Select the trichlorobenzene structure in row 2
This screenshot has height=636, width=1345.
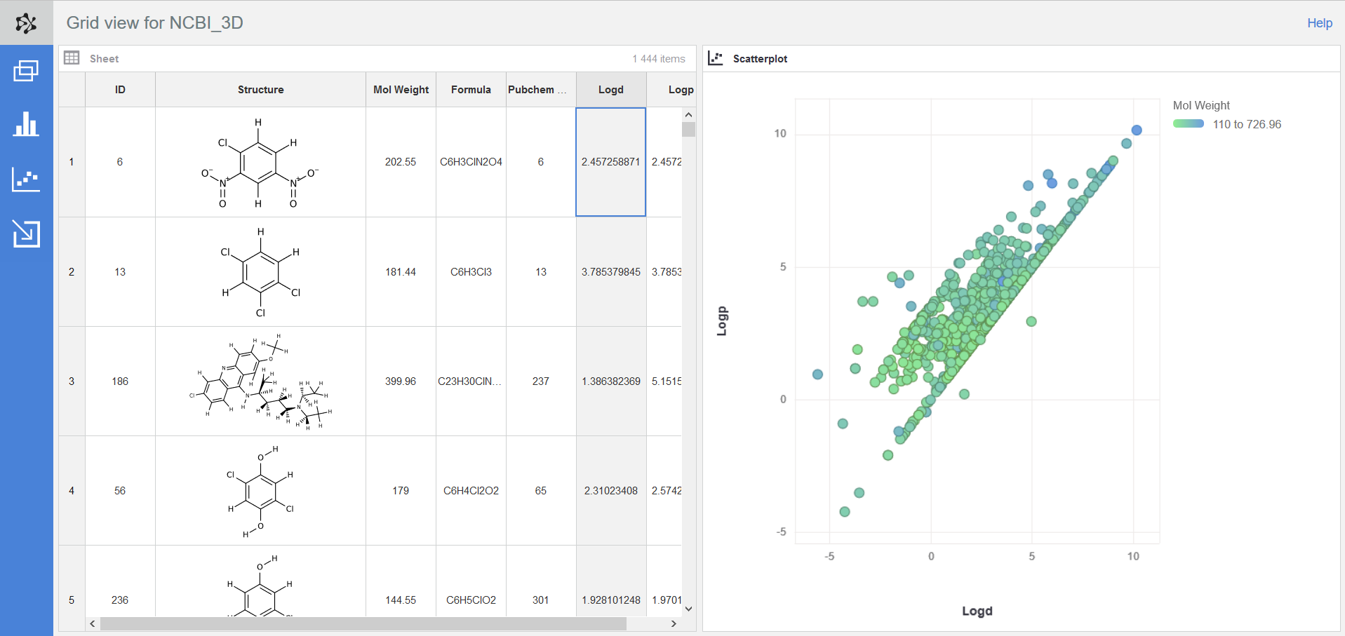click(260, 272)
